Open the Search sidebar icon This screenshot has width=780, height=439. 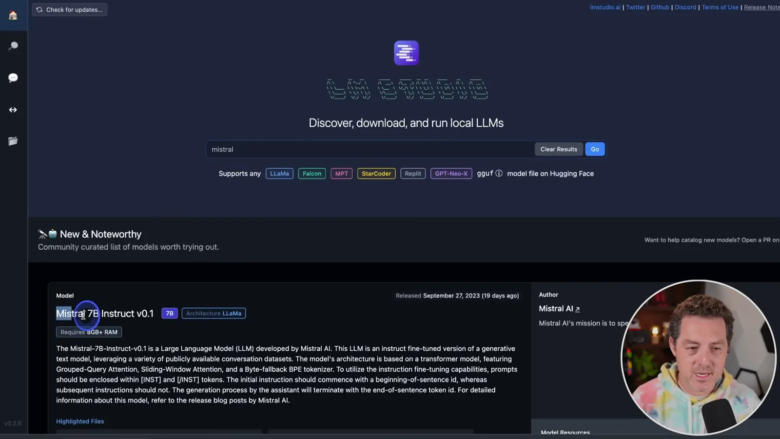(13, 46)
